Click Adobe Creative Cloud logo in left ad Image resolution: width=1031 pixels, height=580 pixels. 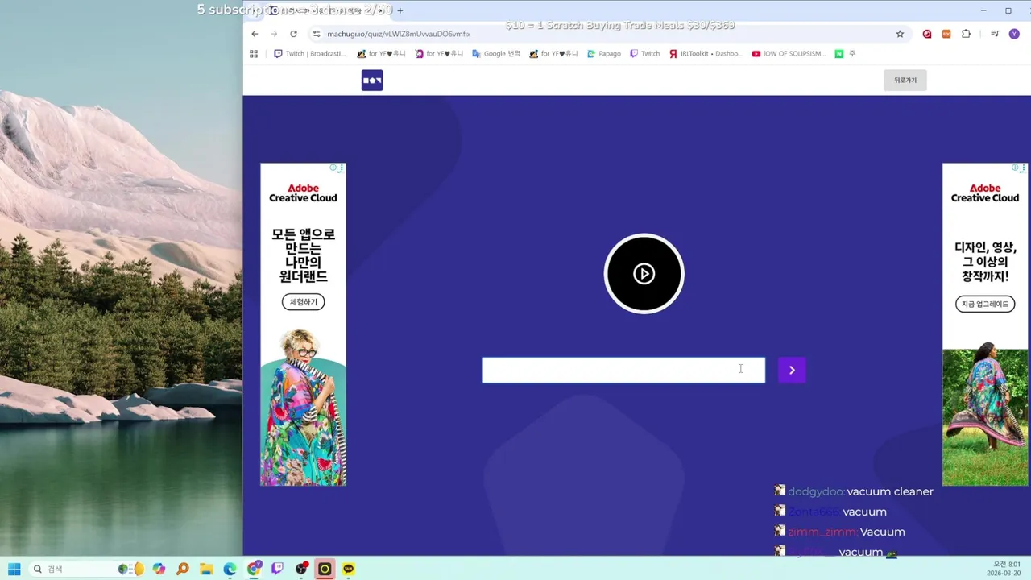pyautogui.click(x=303, y=193)
